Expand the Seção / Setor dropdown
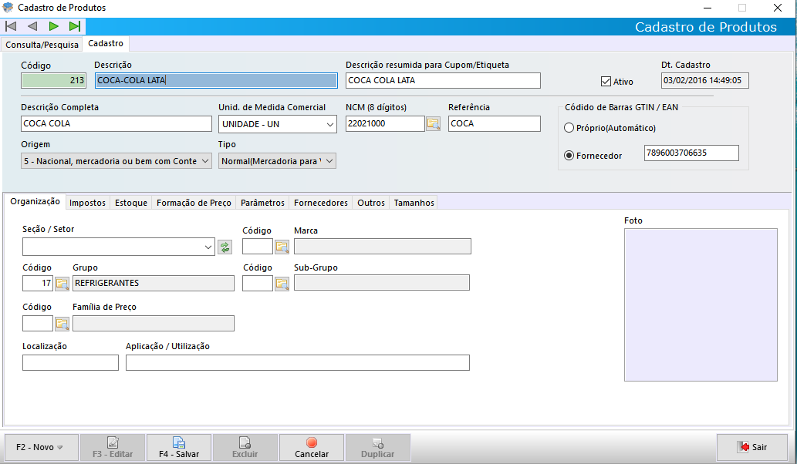 coord(208,247)
